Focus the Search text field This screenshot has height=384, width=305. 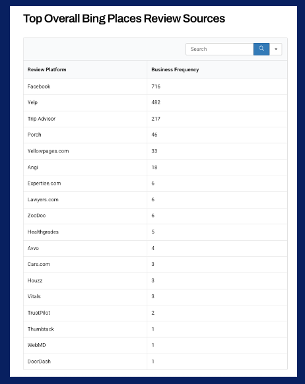(x=219, y=49)
